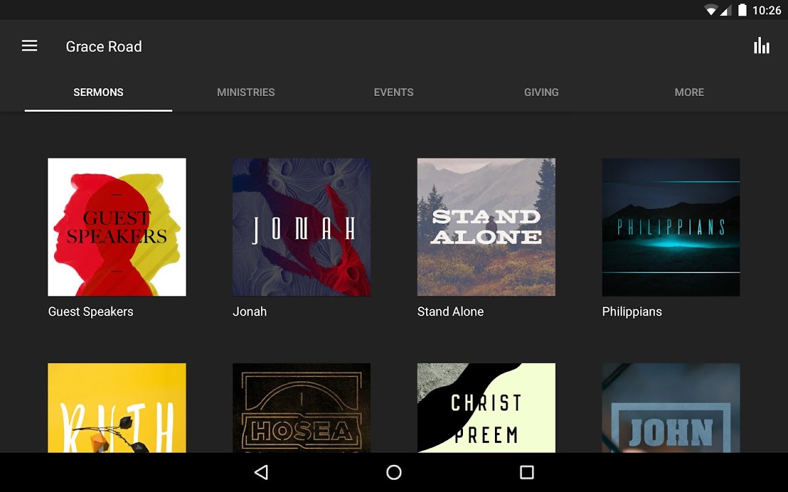Open the John series artwork

click(x=671, y=408)
